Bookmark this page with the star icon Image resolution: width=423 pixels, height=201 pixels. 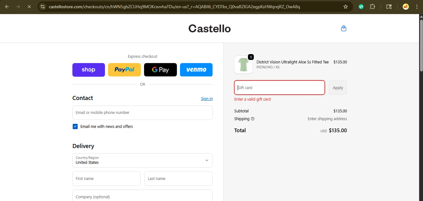tap(345, 7)
